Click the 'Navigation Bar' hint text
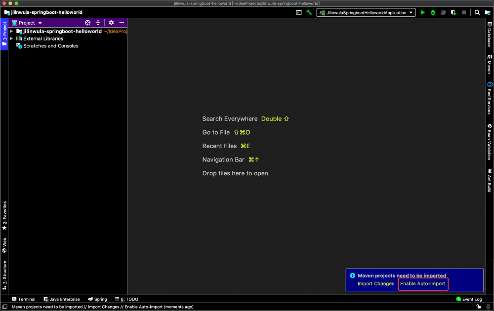Viewport: 494px width, 311px height. point(223,159)
